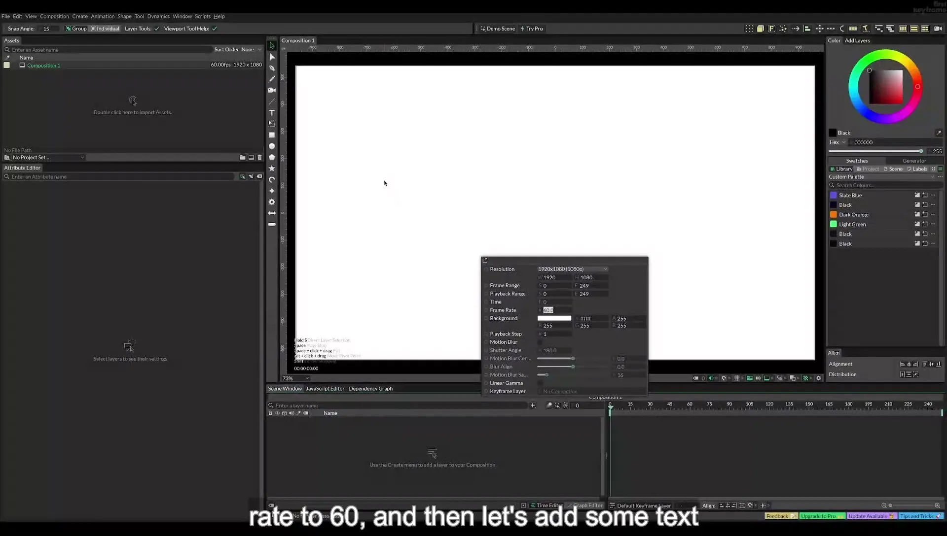This screenshot has width=947, height=536.
Task: Toggle the Viewport Tool Help checkmark
Action: coord(215,29)
